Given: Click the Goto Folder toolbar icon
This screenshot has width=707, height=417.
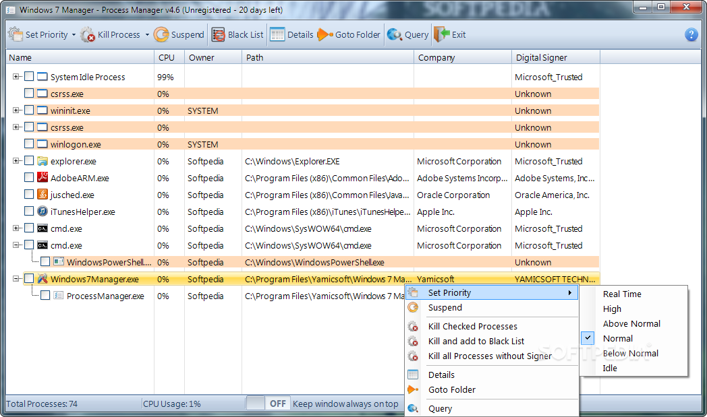Looking at the screenshot, I should pos(325,34).
